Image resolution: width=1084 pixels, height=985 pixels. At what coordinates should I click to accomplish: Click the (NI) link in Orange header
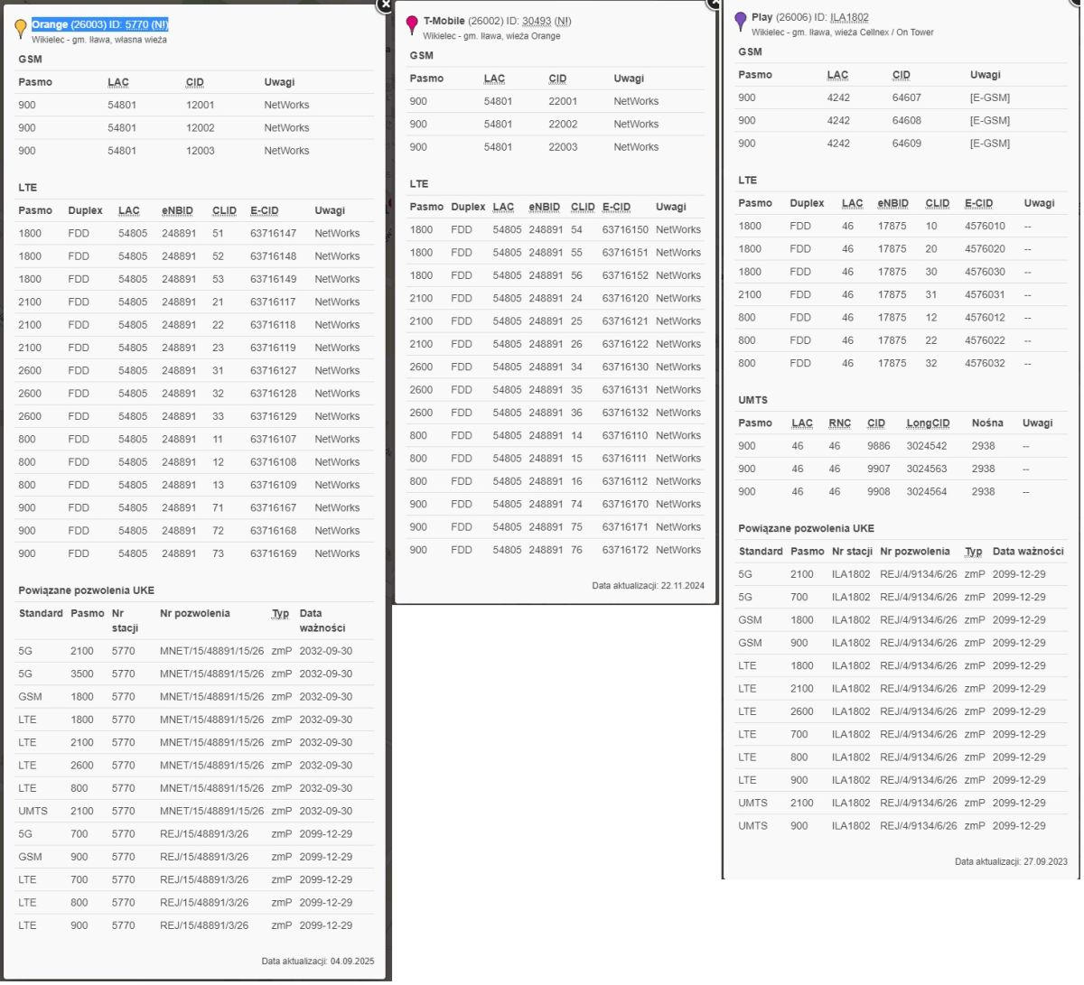[160, 25]
